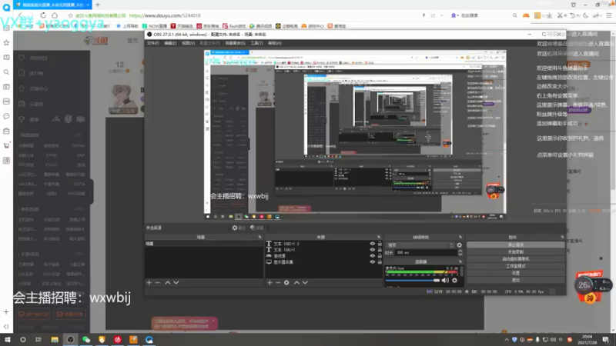Reload the browser page
Screen dimensions: 616x346
point(43,15)
